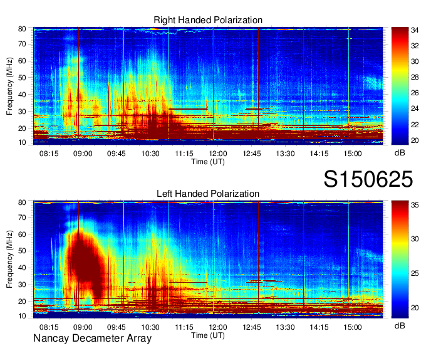Click the 'Frequency (MHz)' label of top plot
Screen dimensions: 426x346
pos(9,86)
